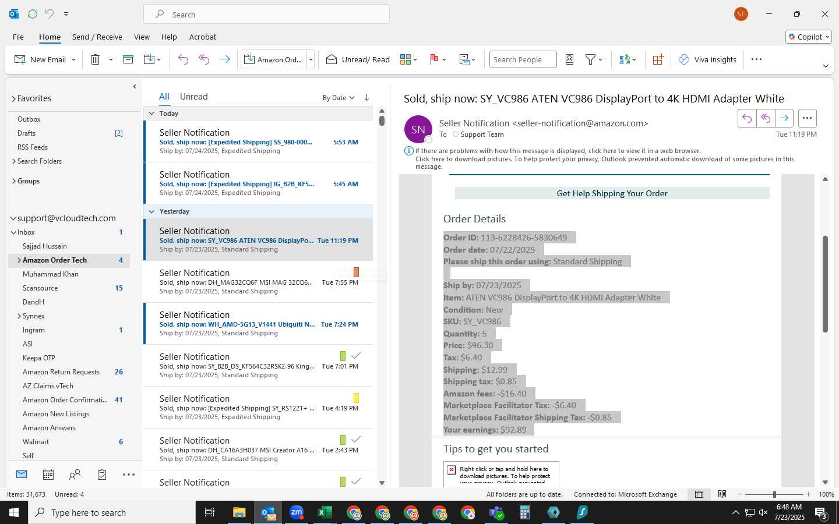Switch to Tasks view icon

(102, 475)
